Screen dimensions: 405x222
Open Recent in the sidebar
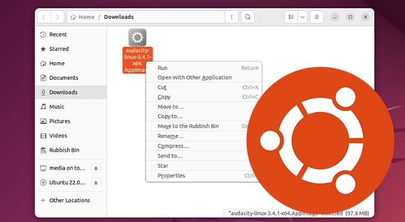coord(71,34)
